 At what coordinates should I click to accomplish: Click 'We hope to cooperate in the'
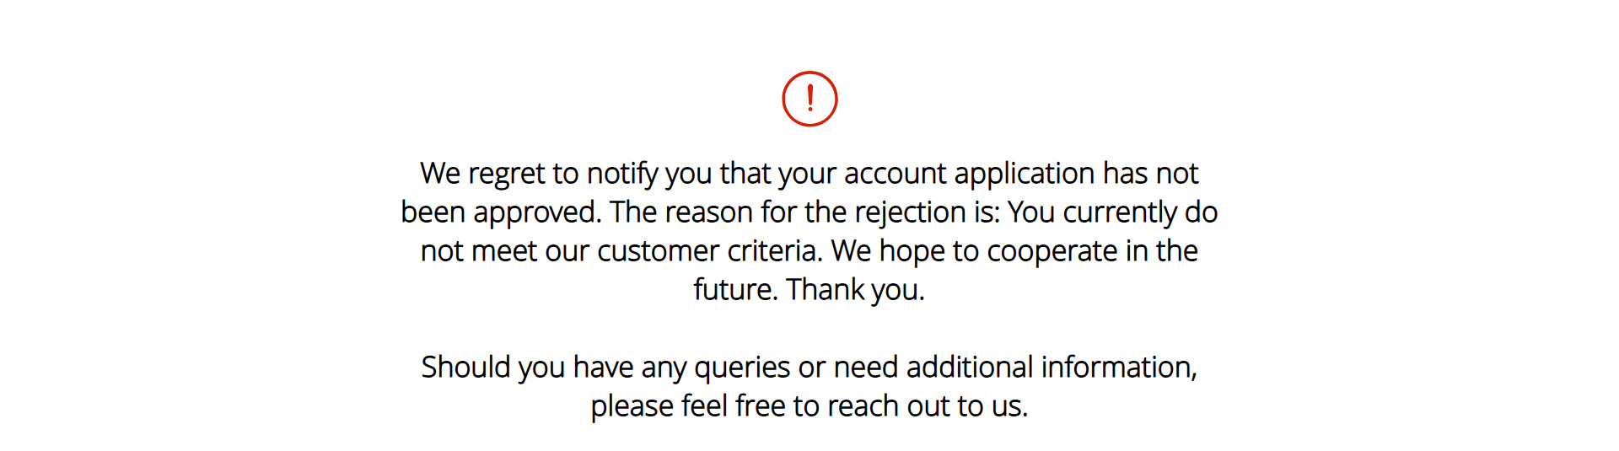(x=1014, y=251)
